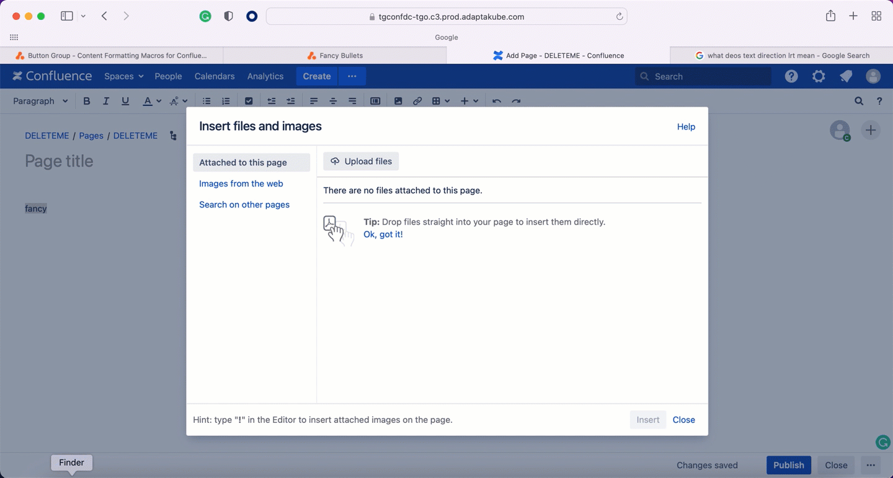893x478 pixels.
Task: Click the Publish button
Action: click(x=789, y=465)
